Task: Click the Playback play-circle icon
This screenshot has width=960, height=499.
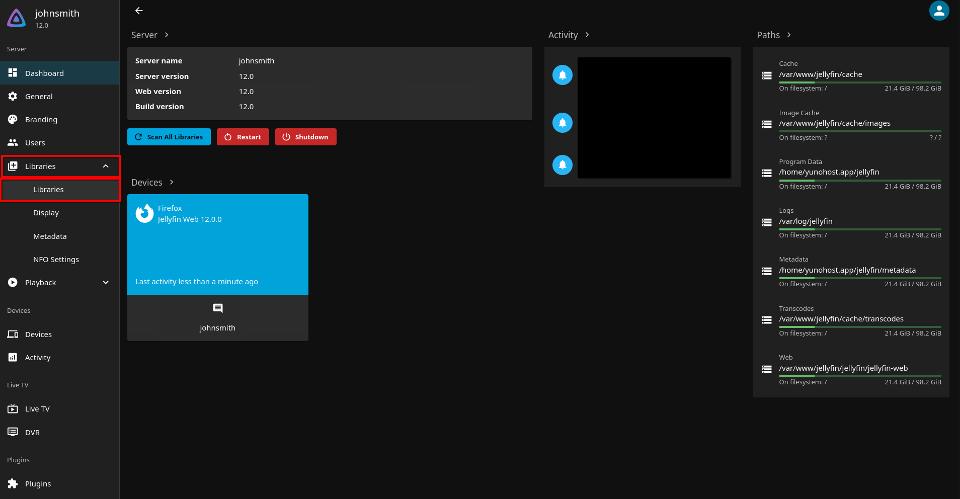Action: (13, 283)
